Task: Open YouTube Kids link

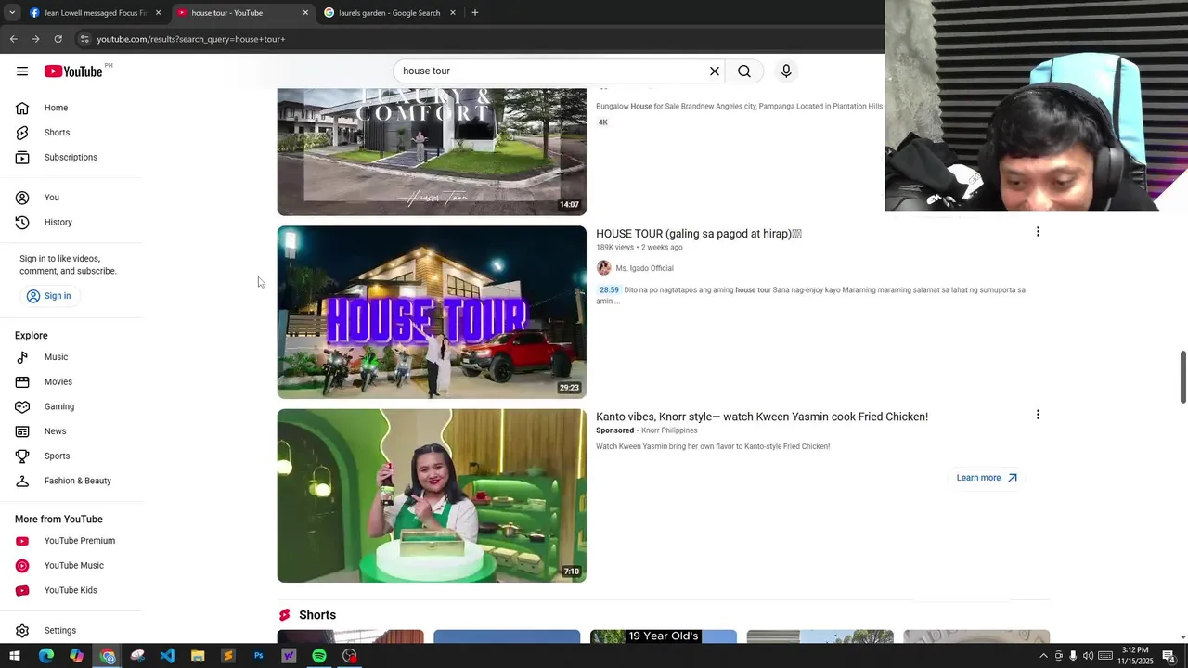Action: [71, 590]
